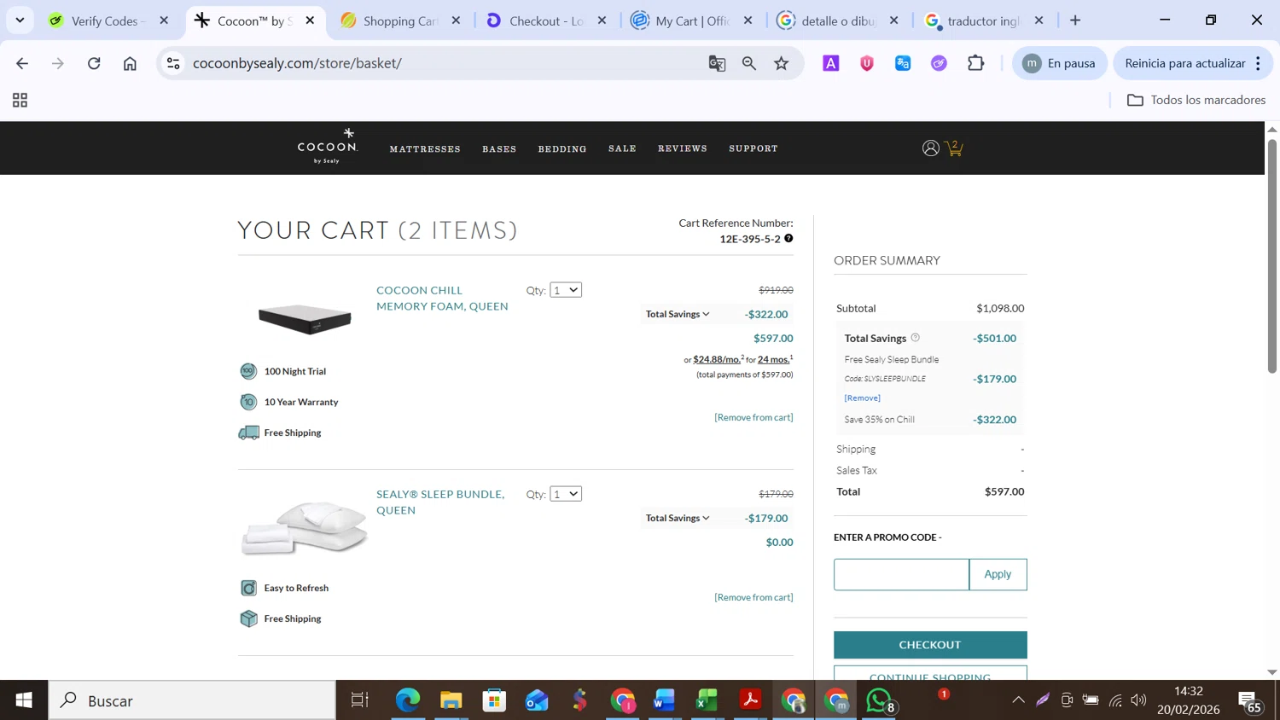
Task: Click Continue Shopping button
Action: [930, 673]
